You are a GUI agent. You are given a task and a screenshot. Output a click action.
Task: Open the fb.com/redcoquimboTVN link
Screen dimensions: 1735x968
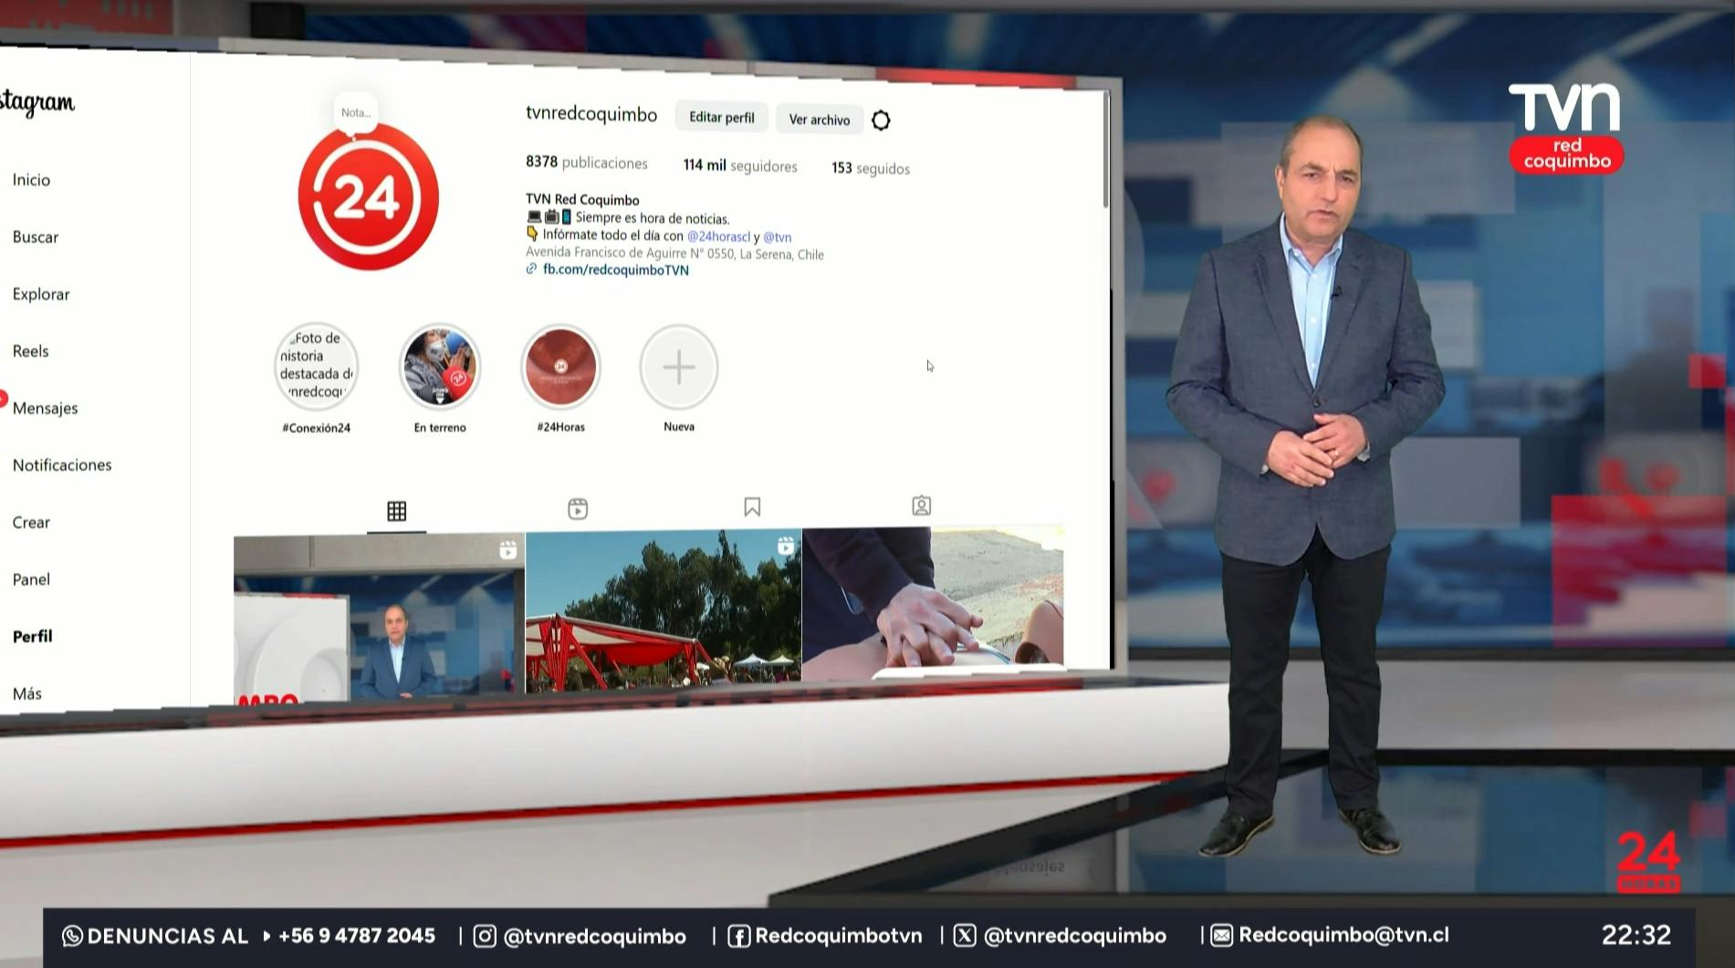coord(616,270)
